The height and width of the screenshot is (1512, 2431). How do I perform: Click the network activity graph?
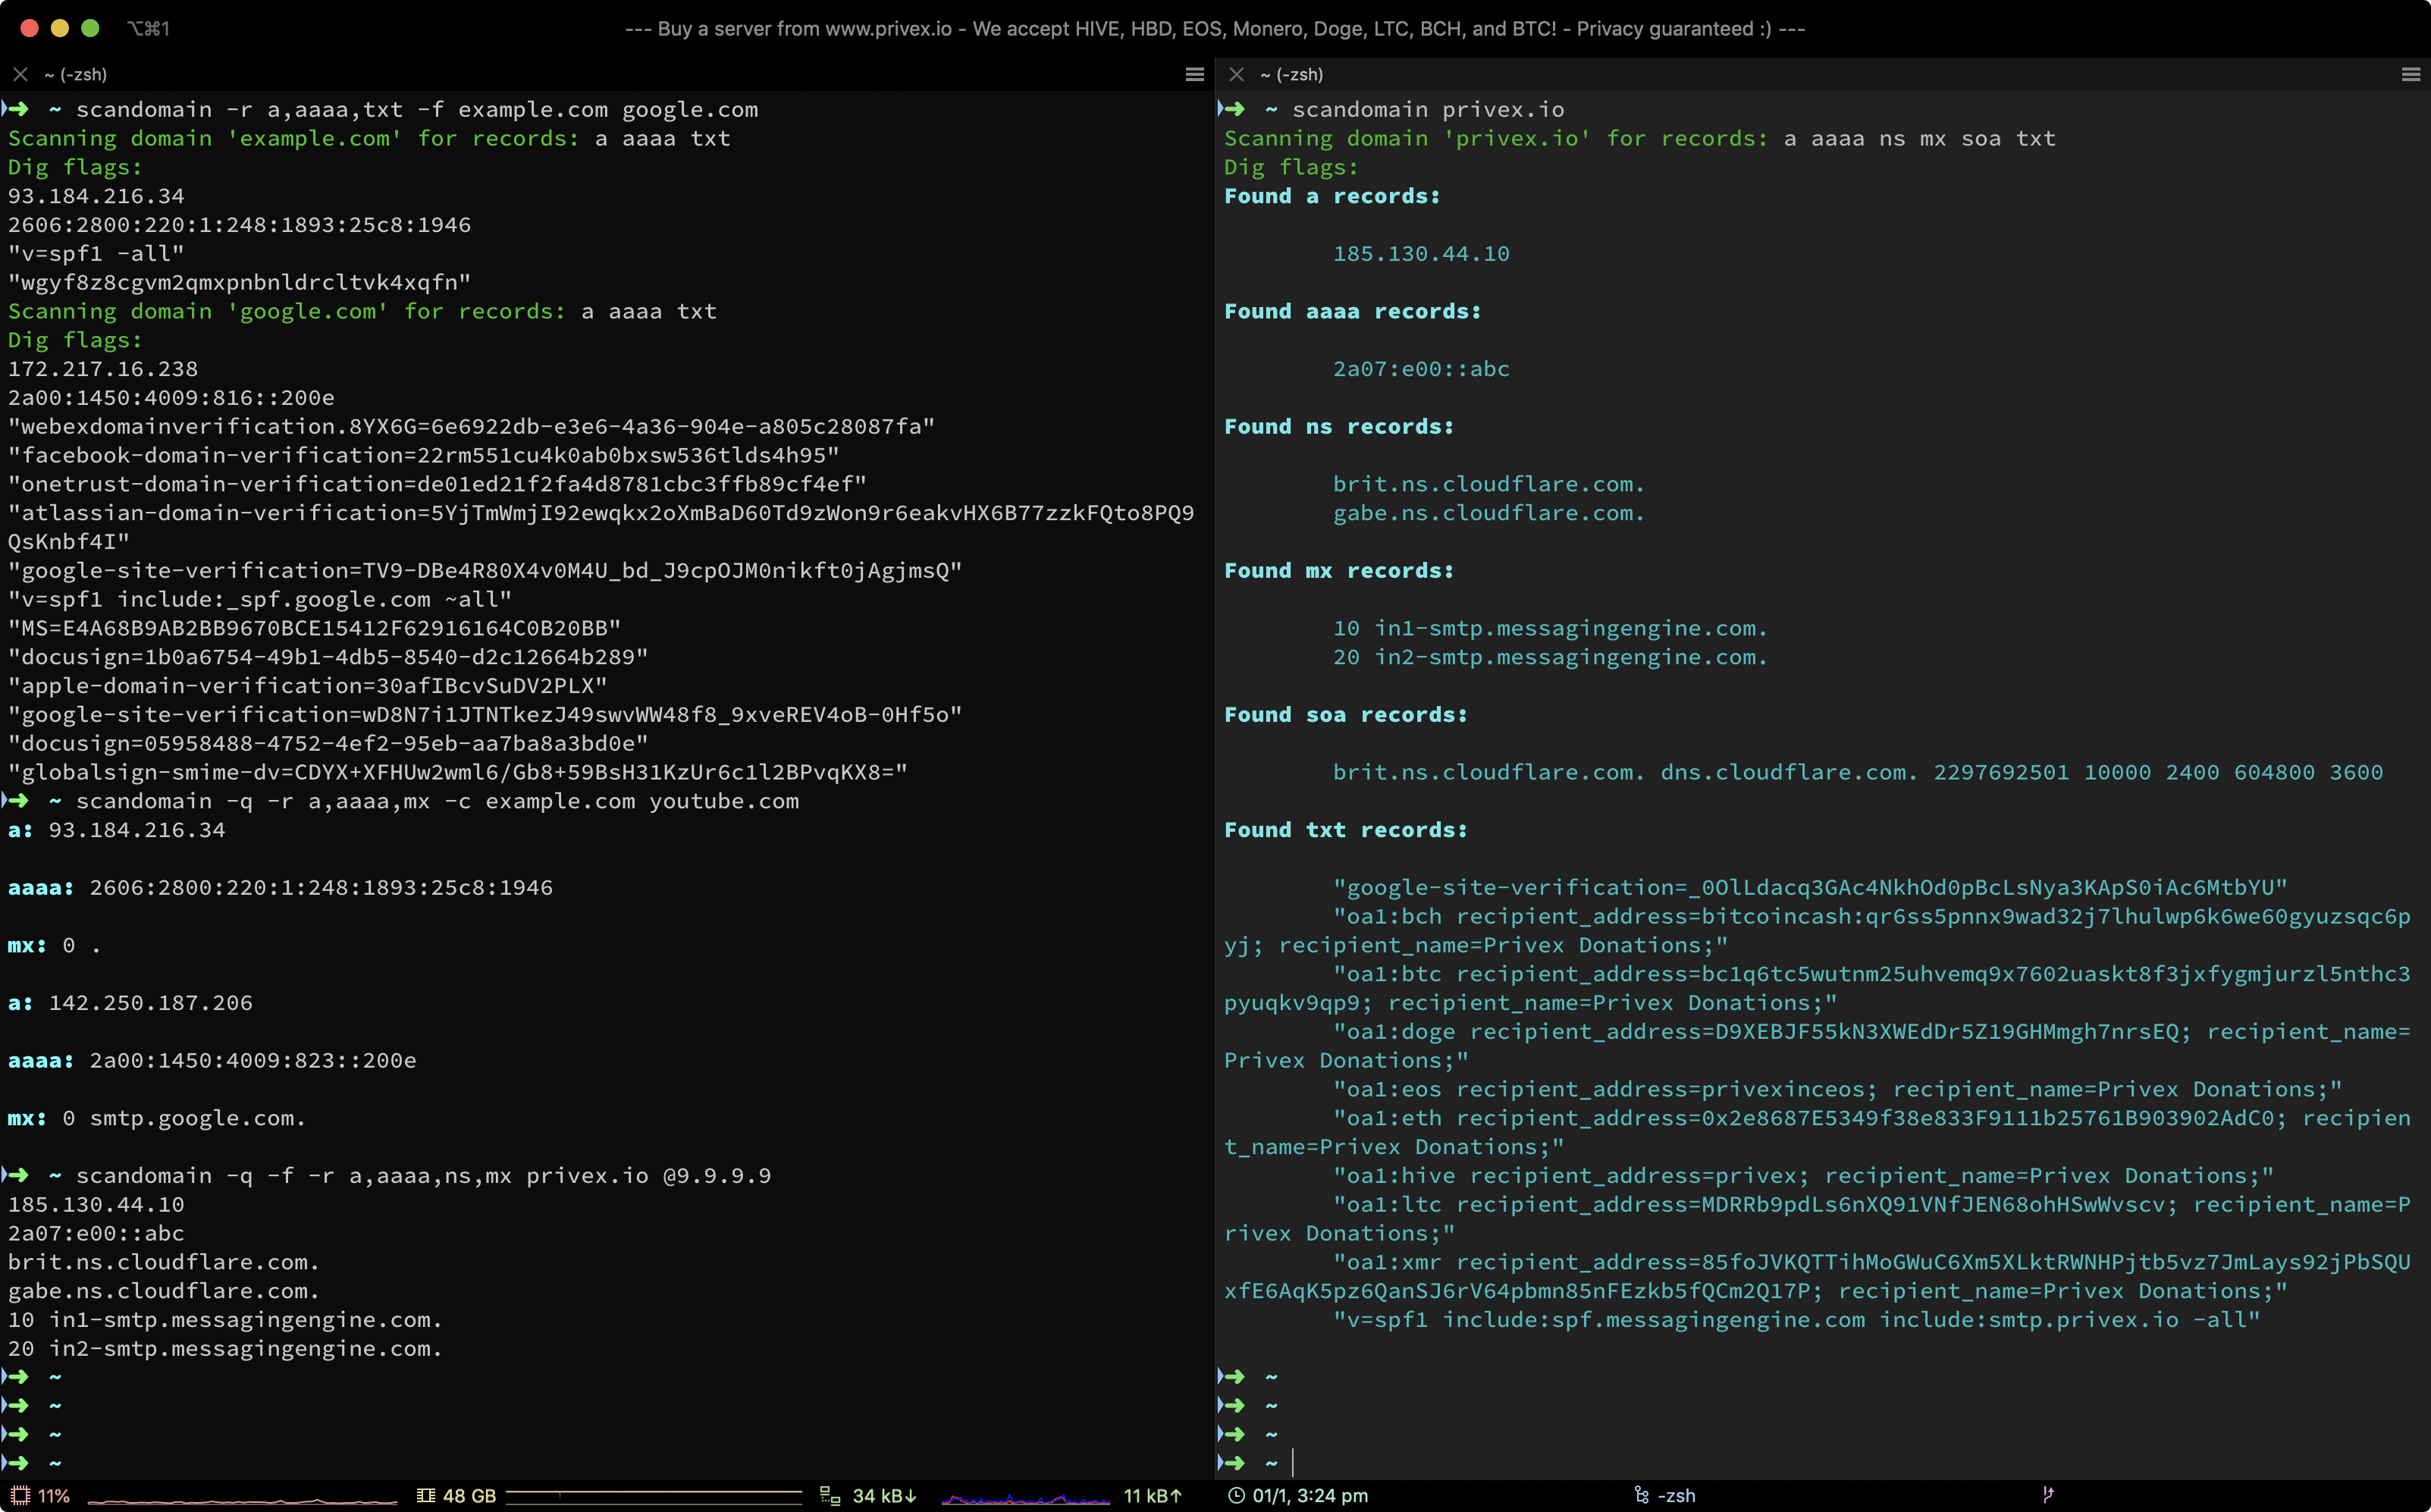pyautogui.click(x=1025, y=1498)
